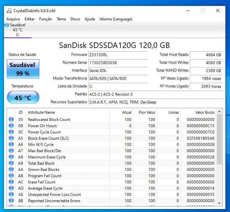This screenshot has width=230, height=212.
Task: Click the Valor Bruto column header
Action: 205,112
